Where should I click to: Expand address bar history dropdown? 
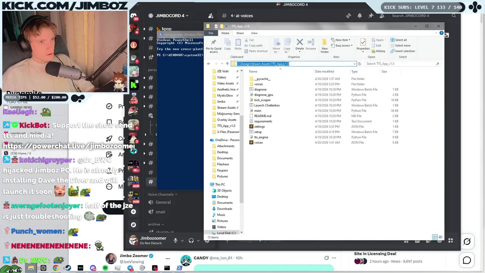pyautogui.click(x=354, y=64)
